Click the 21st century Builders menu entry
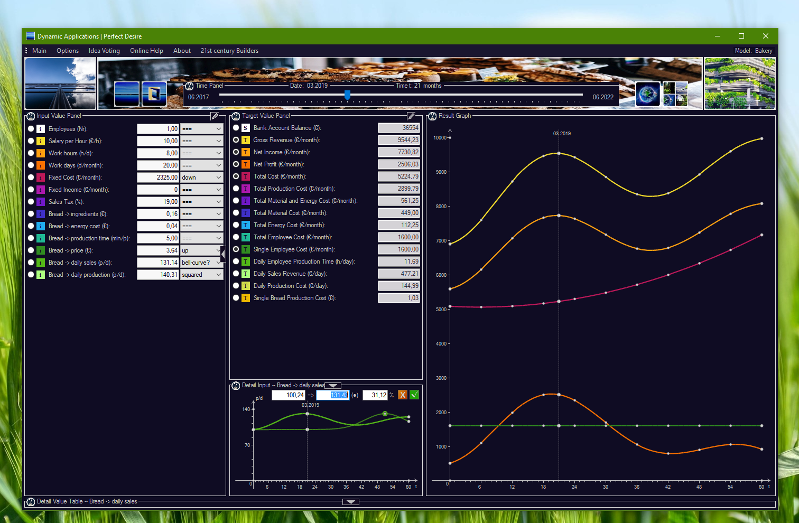This screenshot has width=799, height=523. point(229,50)
